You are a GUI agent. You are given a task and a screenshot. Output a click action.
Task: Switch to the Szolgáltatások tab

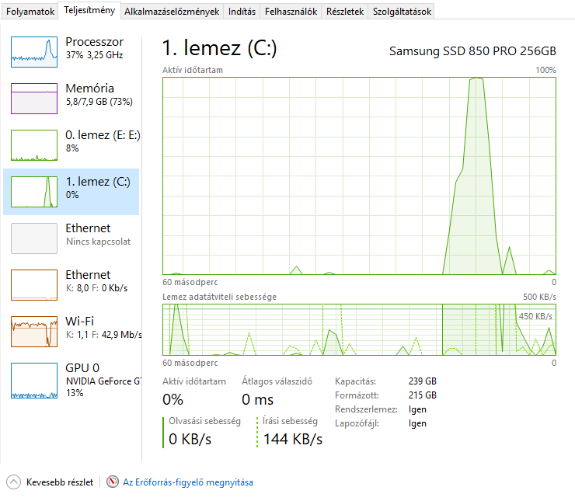[402, 12]
